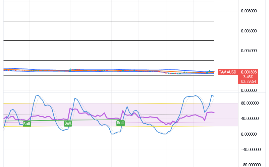Click the second Bull divergence marker
Screen dimensions: 269x167
click(x=68, y=123)
